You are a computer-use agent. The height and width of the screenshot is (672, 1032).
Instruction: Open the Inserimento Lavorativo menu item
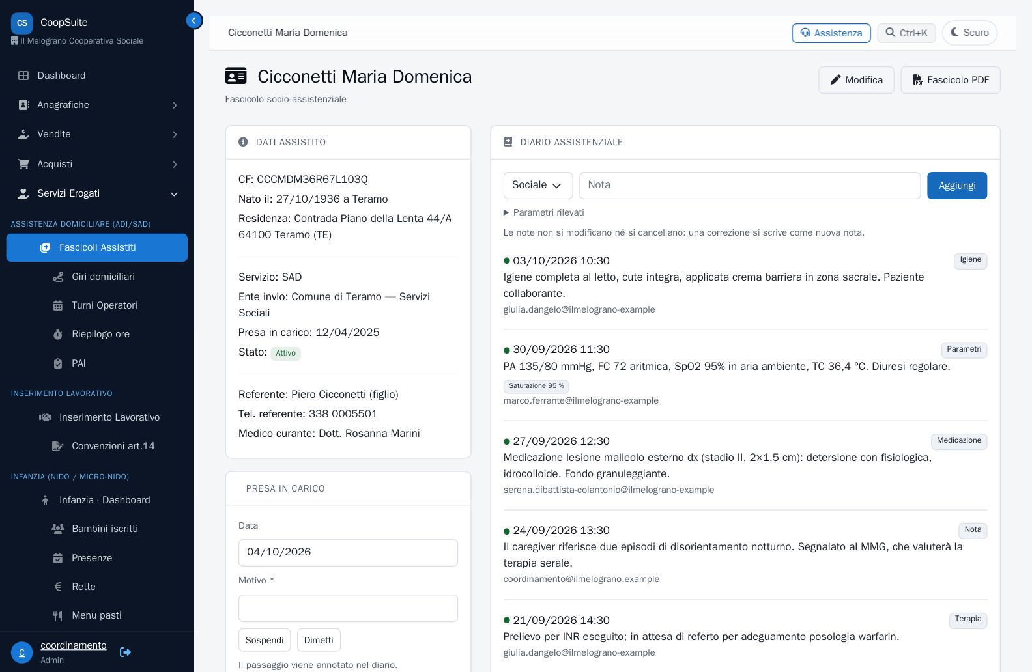[x=97, y=417]
